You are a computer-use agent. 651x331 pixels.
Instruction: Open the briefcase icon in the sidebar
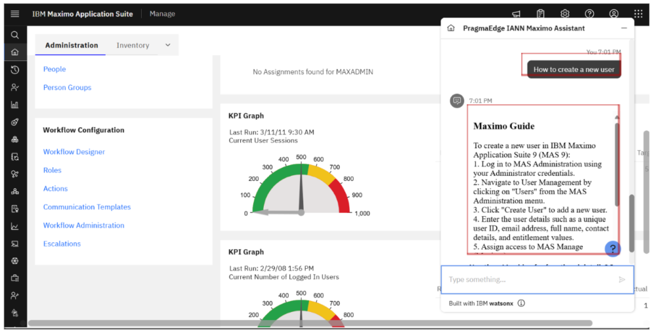(x=15, y=278)
